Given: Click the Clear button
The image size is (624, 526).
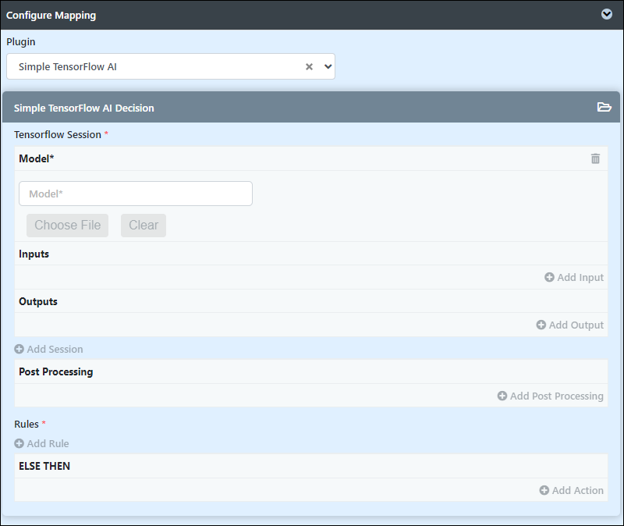Looking at the screenshot, I should (x=144, y=226).
